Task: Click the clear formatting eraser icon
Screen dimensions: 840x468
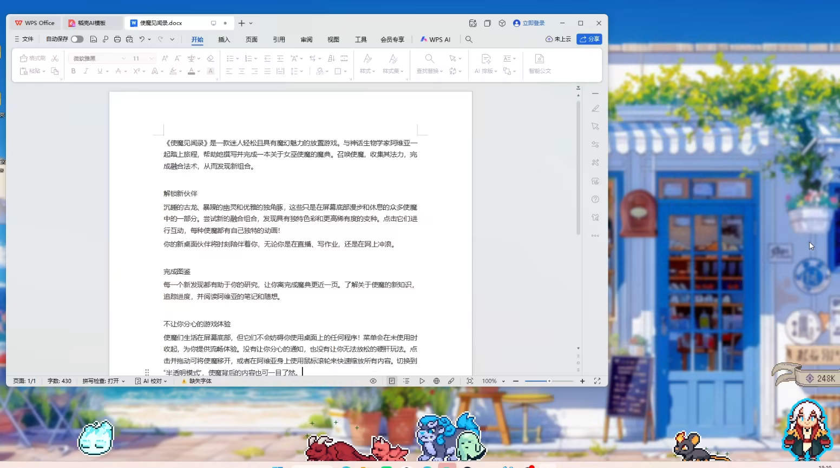Action: (211, 58)
